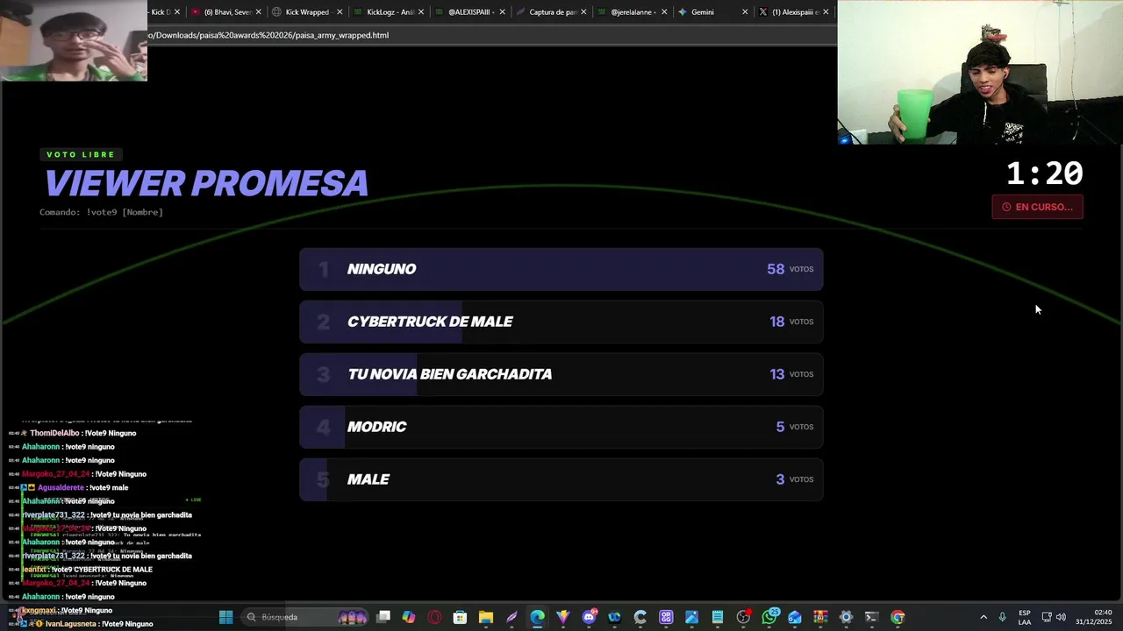Open WhatsApp with 25 badge on taskbar
1123x631 pixels.
coord(769,617)
